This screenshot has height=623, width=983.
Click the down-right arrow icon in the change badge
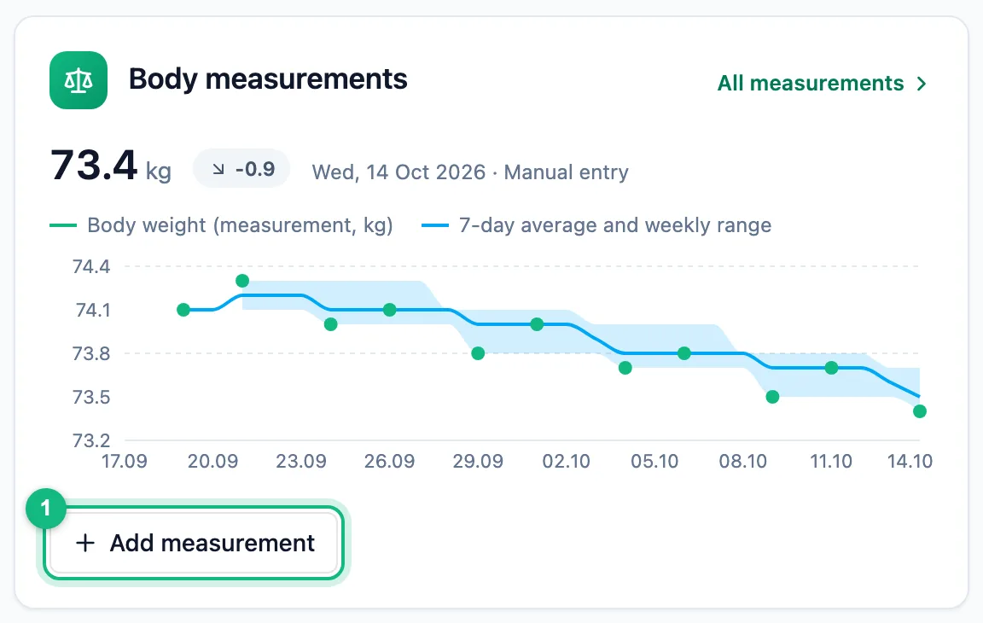(x=218, y=169)
